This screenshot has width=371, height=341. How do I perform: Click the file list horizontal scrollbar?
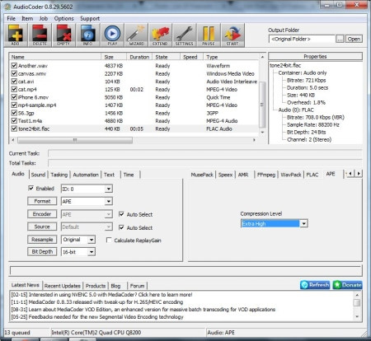click(x=75, y=140)
